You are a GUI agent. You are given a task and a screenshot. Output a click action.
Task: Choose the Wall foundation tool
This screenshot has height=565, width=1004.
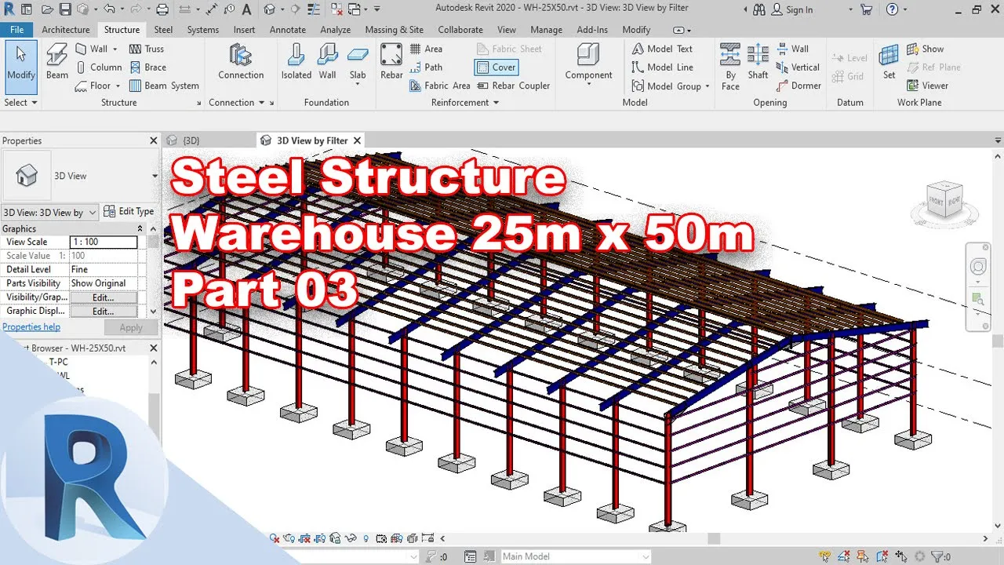(x=328, y=63)
